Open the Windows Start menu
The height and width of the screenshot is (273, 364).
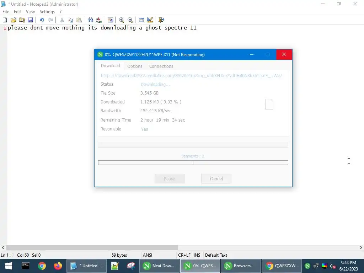point(9,266)
